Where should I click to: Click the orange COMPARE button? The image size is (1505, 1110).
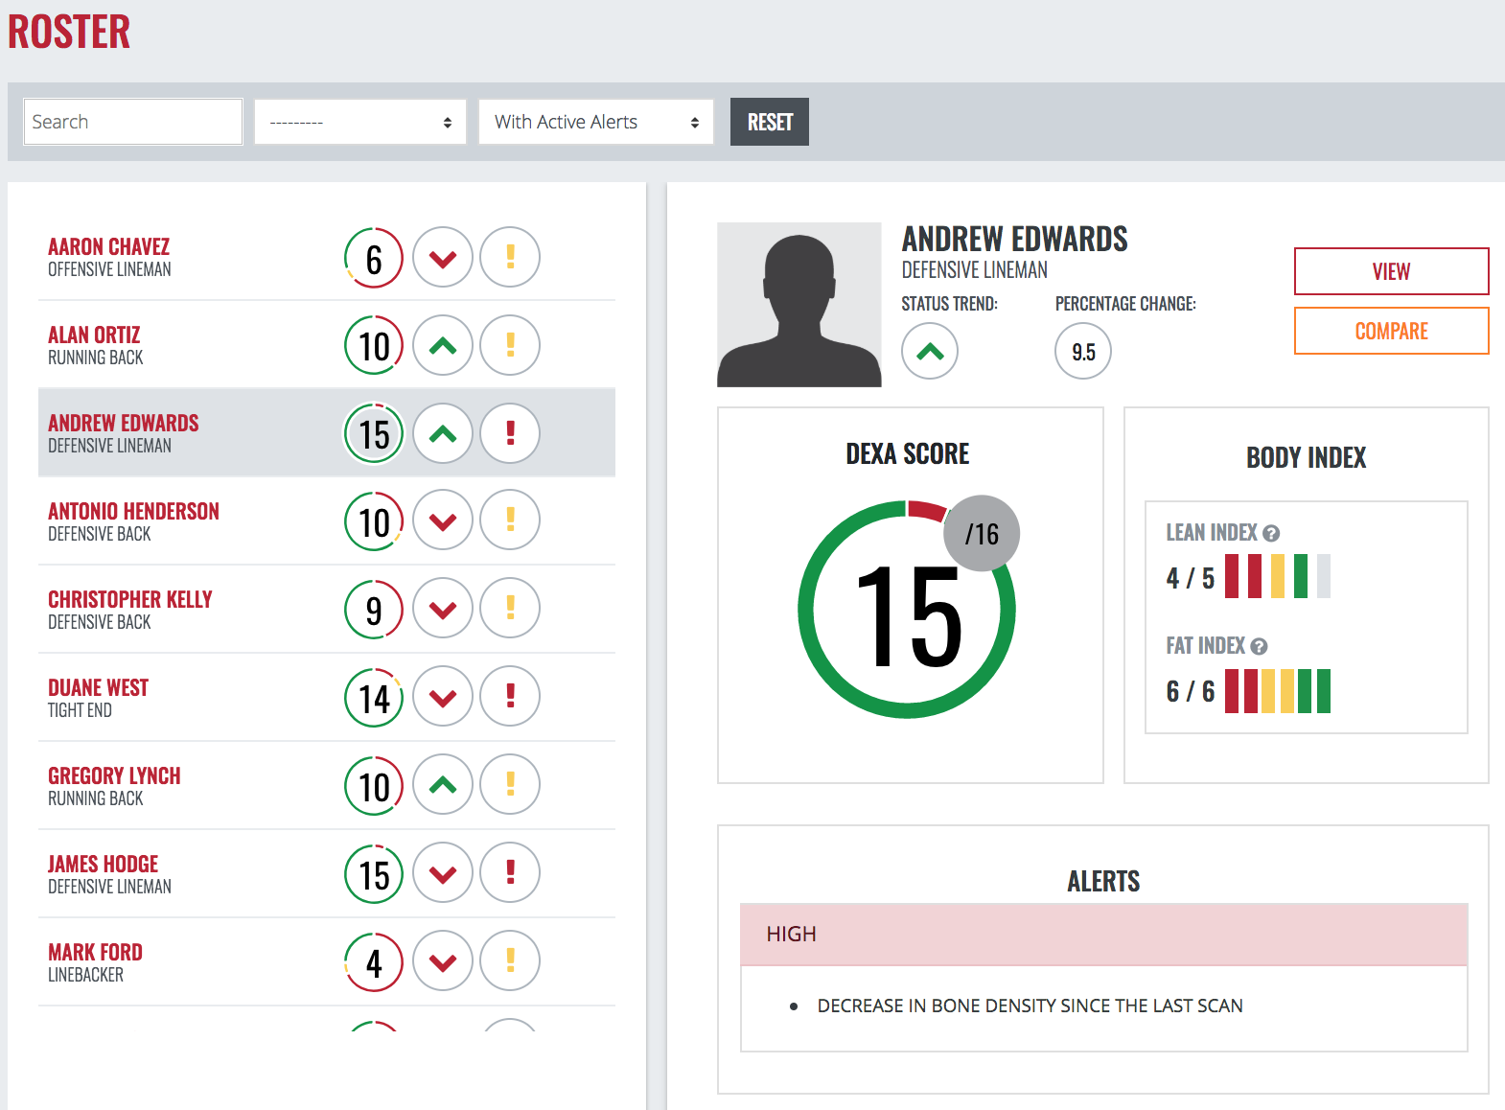coord(1391,331)
